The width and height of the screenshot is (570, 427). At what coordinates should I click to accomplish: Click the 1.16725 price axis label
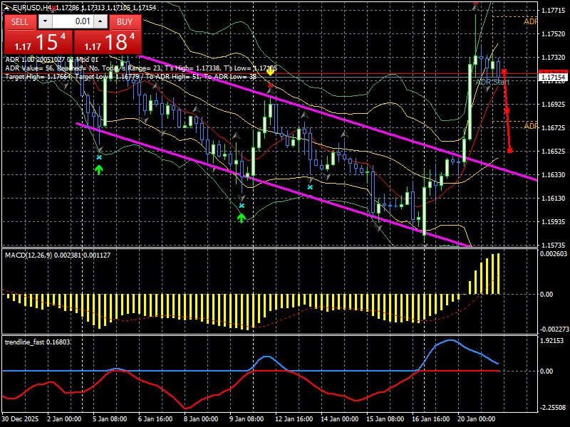553,128
